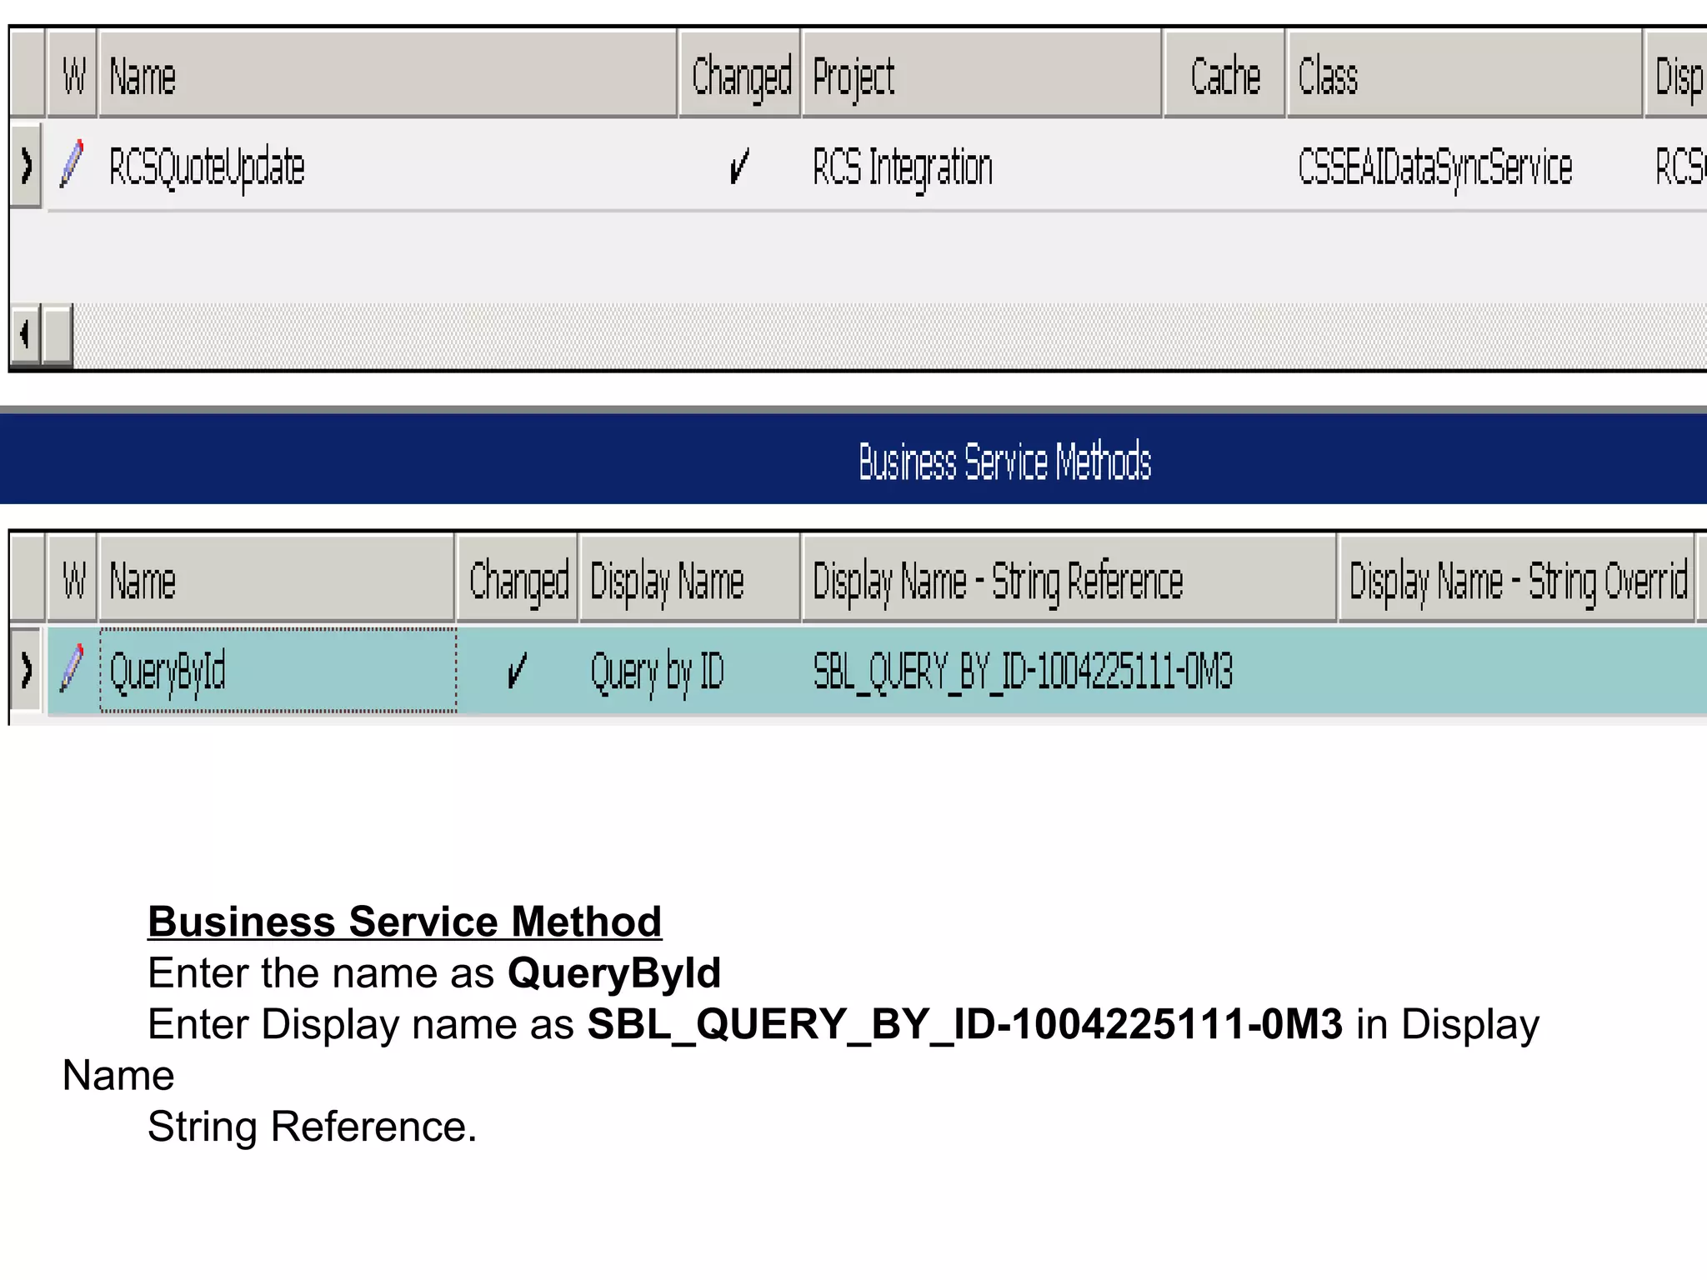The width and height of the screenshot is (1707, 1280).
Task: Click the empty String Override cell of QueryById
Action: click(x=1517, y=670)
